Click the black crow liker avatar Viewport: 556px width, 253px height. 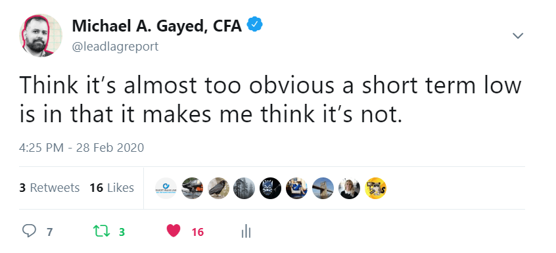click(x=218, y=188)
